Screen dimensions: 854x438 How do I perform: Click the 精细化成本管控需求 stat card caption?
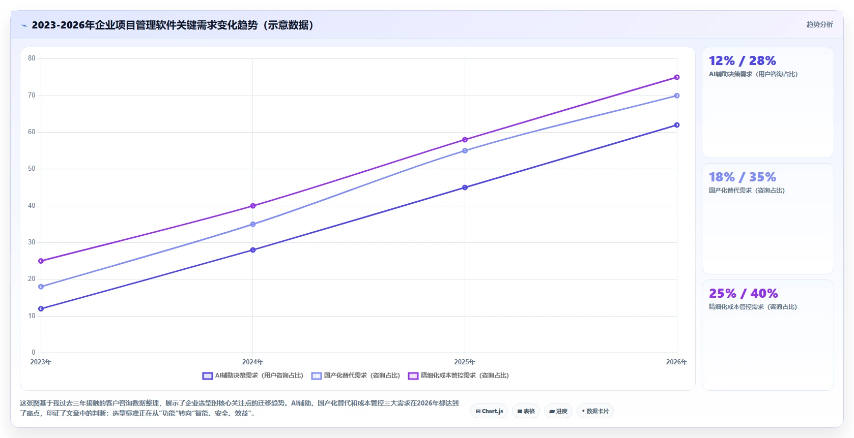click(x=753, y=307)
